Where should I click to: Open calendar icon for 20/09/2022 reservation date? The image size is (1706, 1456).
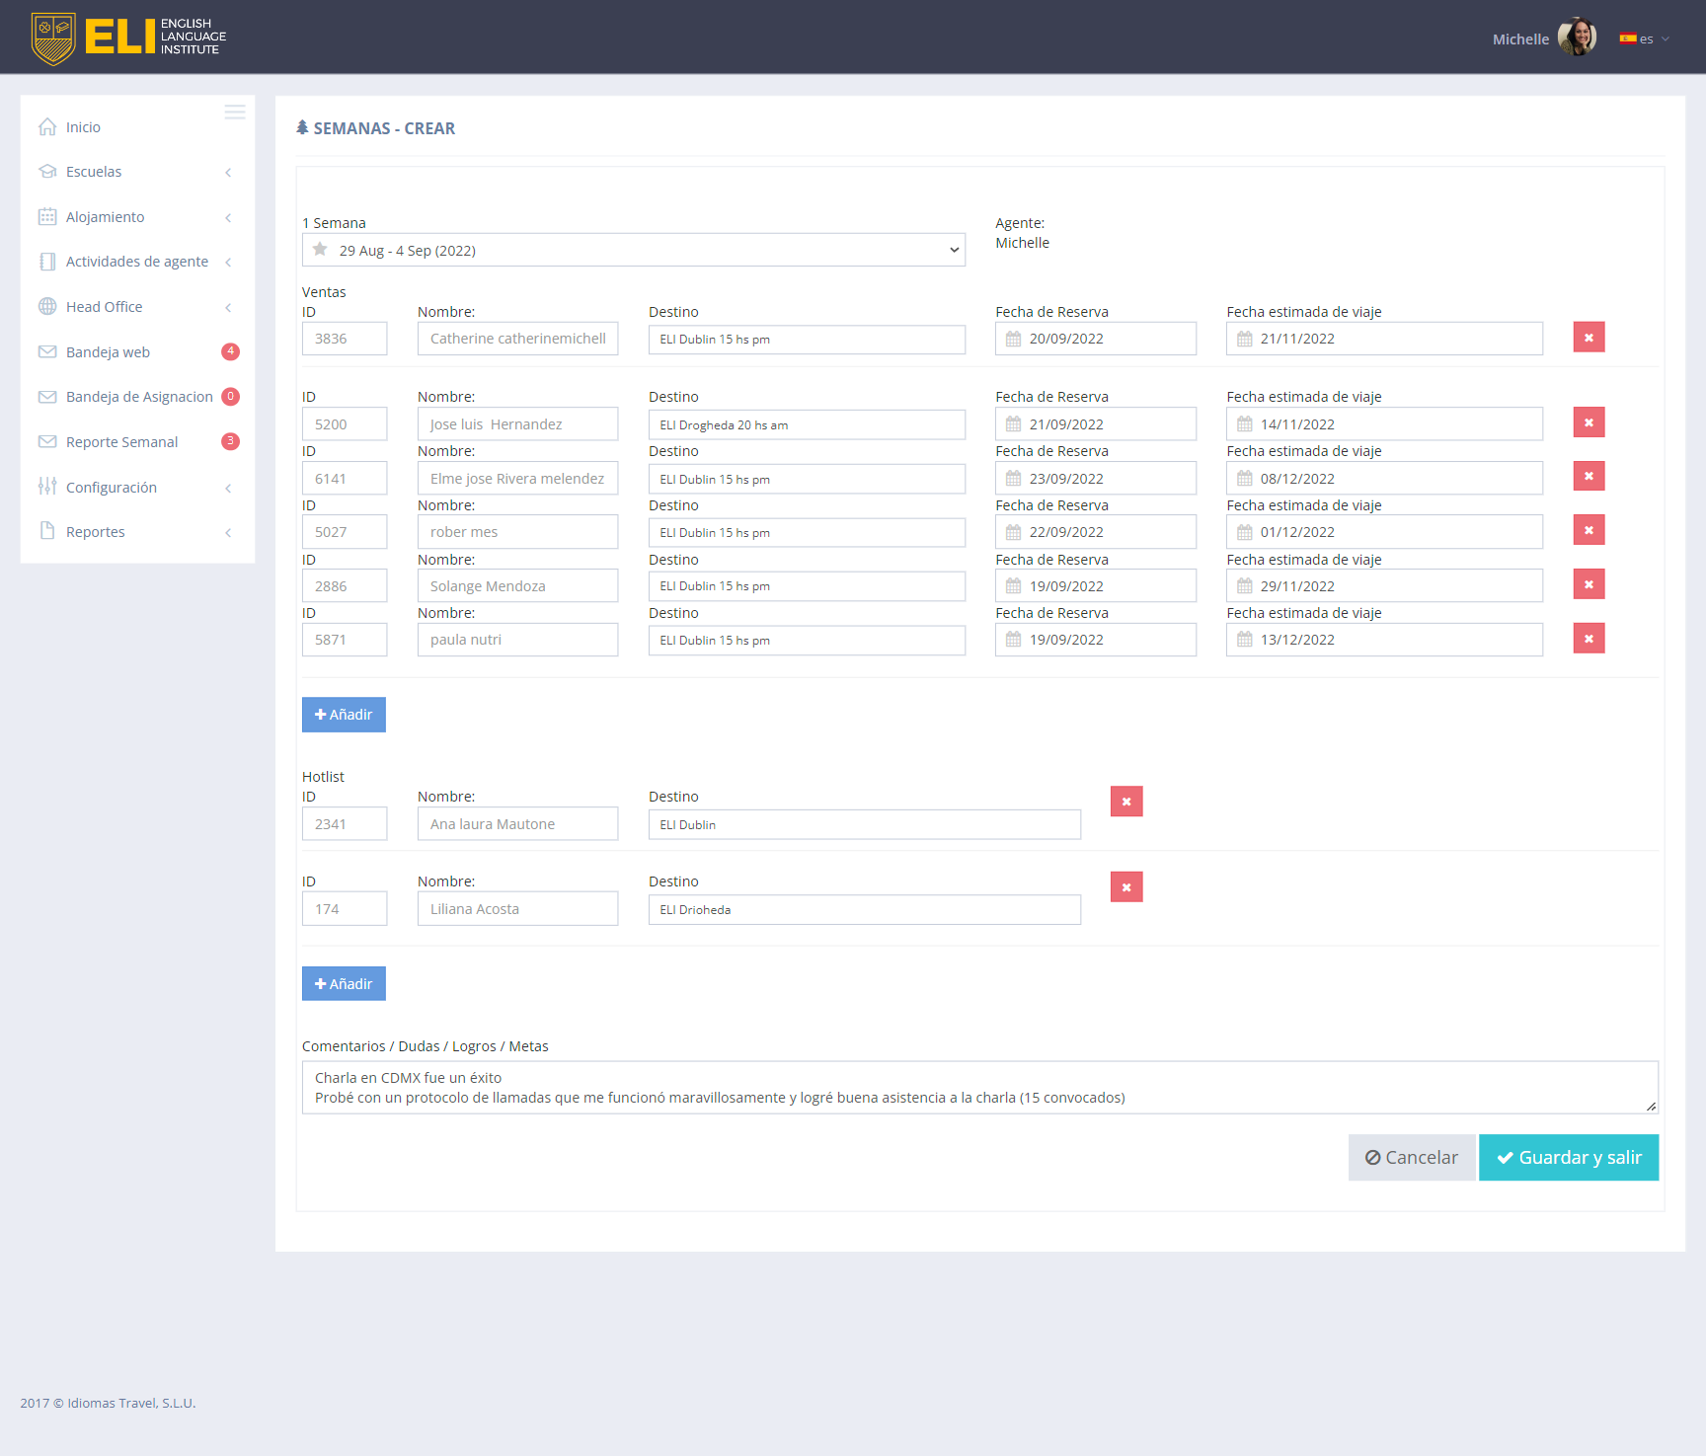(1014, 339)
